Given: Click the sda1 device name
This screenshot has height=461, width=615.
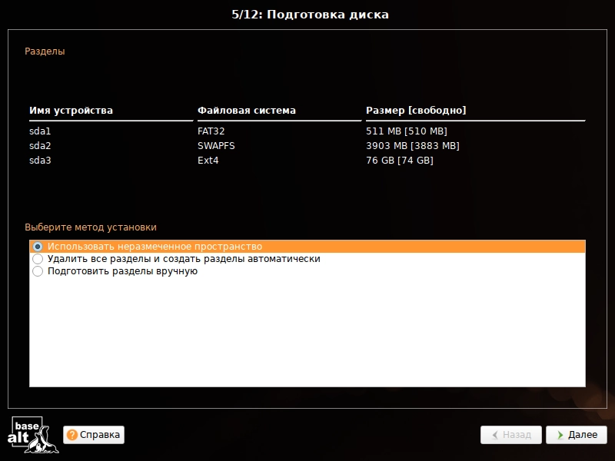Looking at the screenshot, I should coord(40,131).
